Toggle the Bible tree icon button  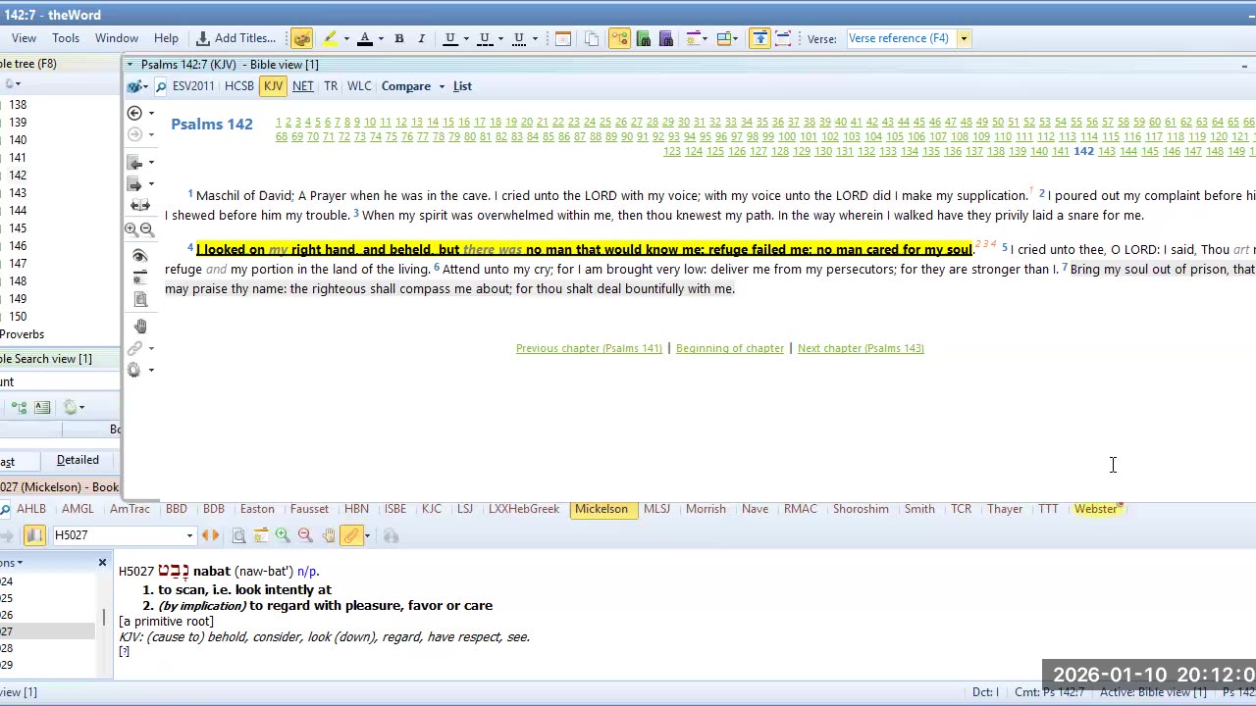(620, 38)
